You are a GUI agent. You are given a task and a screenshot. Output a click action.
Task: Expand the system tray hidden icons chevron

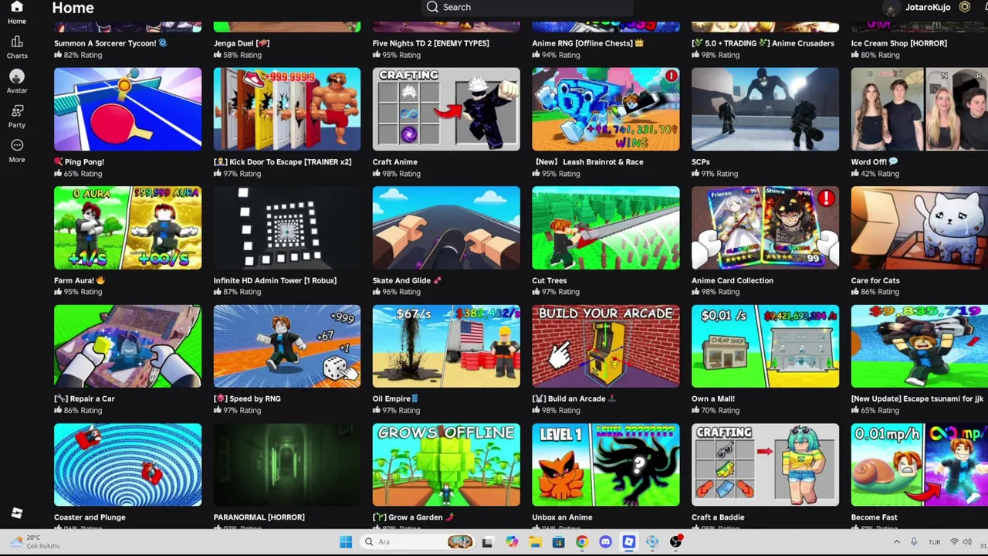pos(896,542)
